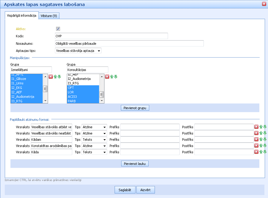Move first Virsraksts field row down
This screenshot has height=198, width=268.
(265, 127)
